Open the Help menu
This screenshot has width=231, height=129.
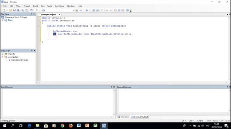pyautogui.click(x=80, y=6)
